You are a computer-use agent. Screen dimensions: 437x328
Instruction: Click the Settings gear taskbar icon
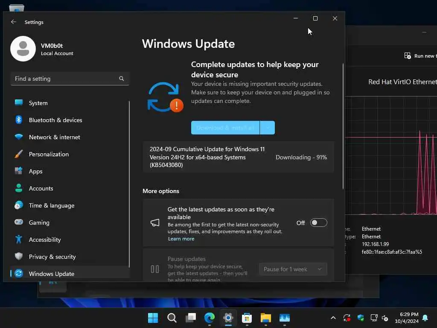click(228, 318)
